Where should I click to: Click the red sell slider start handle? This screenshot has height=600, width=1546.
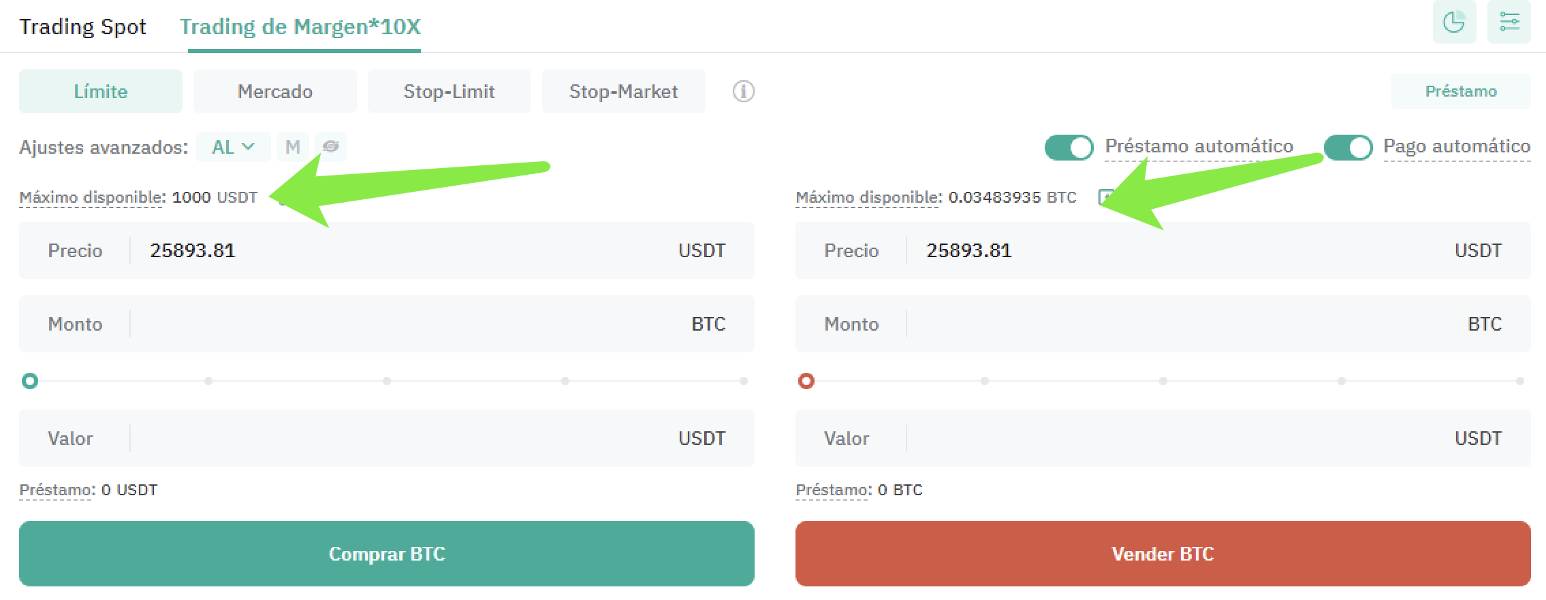806,381
